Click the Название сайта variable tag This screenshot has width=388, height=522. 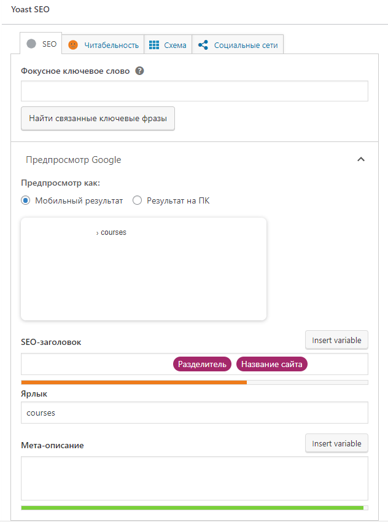pyautogui.click(x=272, y=364)
